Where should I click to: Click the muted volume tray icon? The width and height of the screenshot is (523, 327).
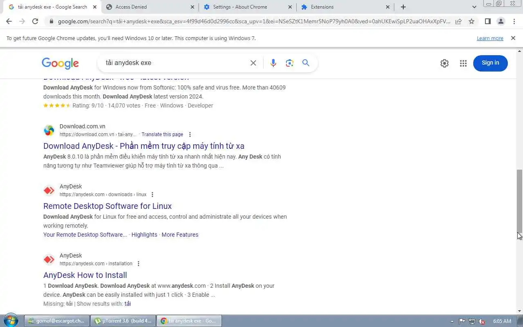point(482,321)
